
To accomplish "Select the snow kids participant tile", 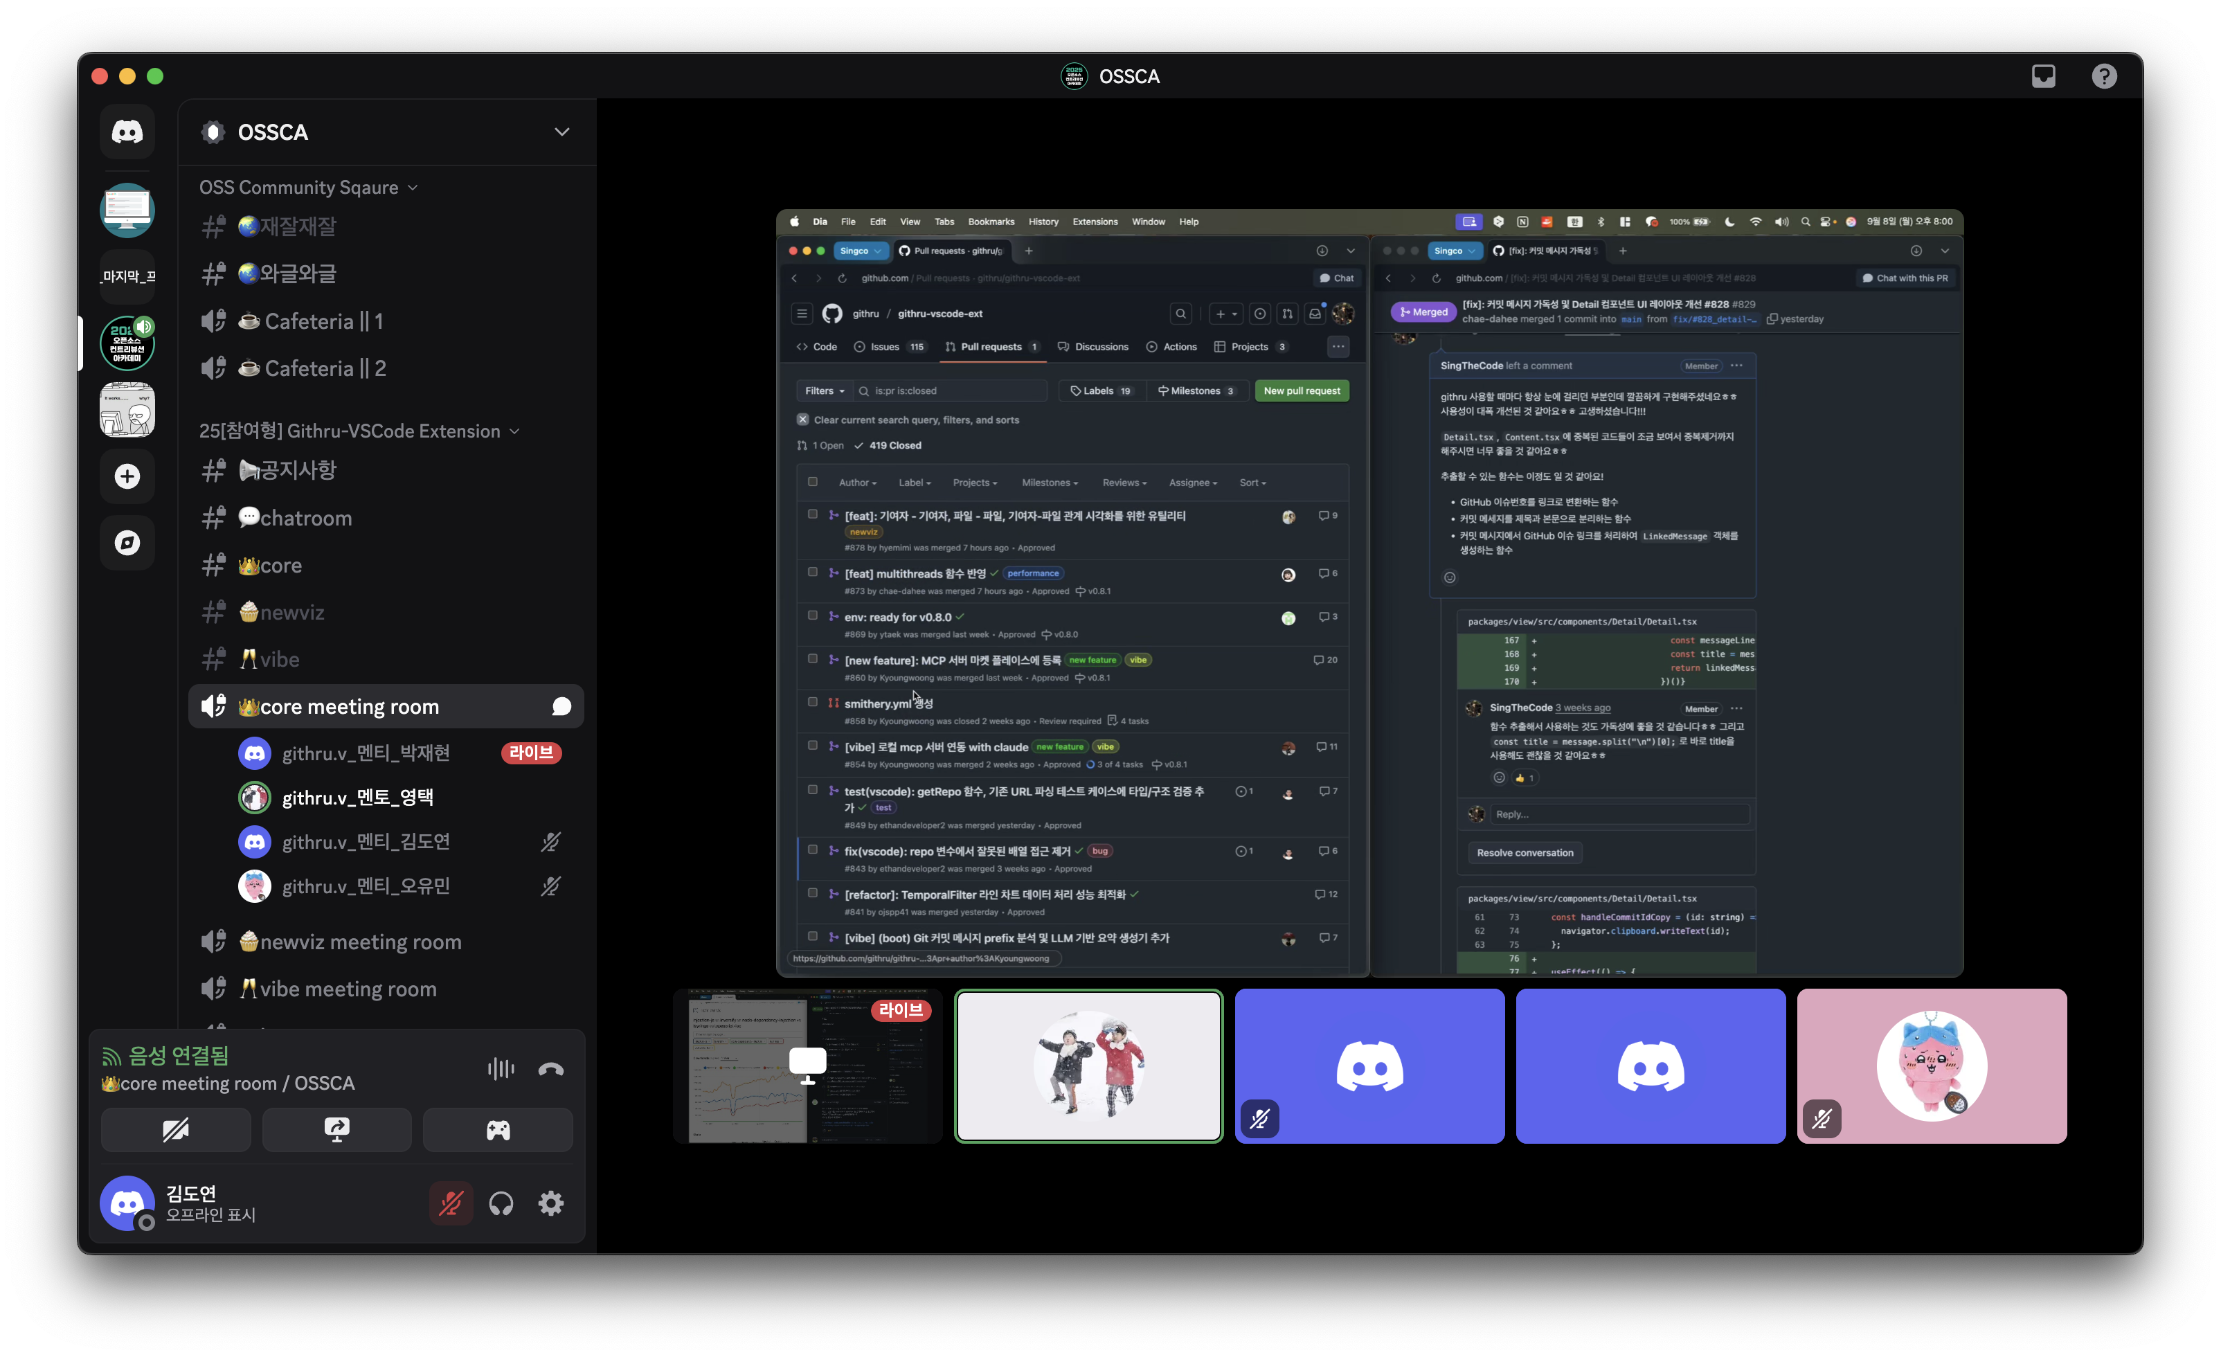I will 1089,1066.
